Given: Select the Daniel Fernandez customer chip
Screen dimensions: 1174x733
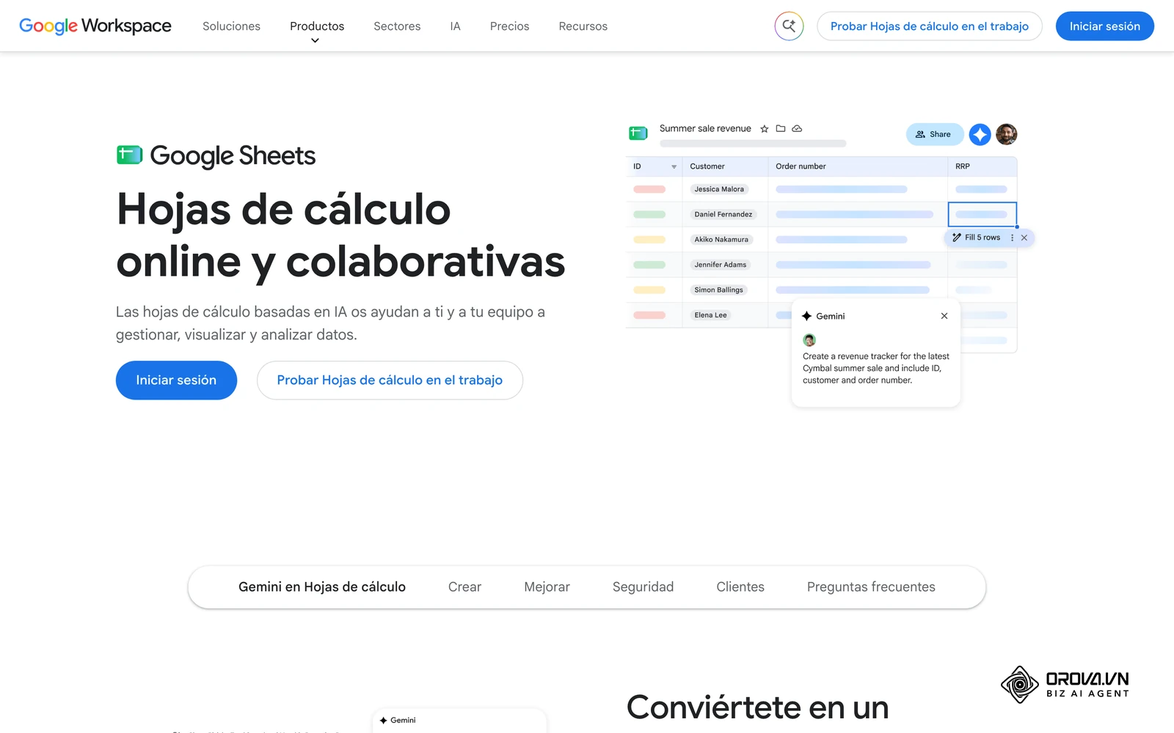Looking at the screenshot, I should 723,214.
